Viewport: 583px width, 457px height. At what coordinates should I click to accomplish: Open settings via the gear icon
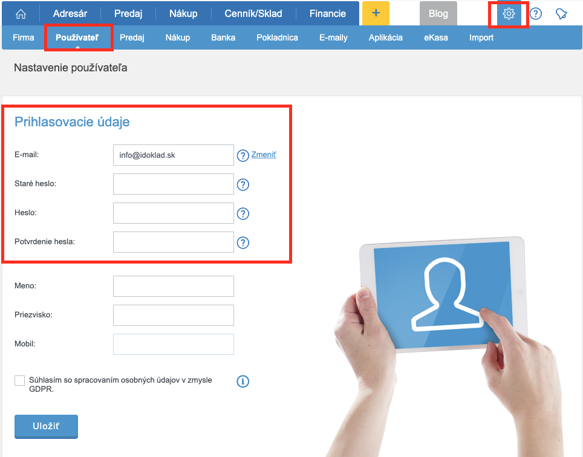(x=509, y=13)
